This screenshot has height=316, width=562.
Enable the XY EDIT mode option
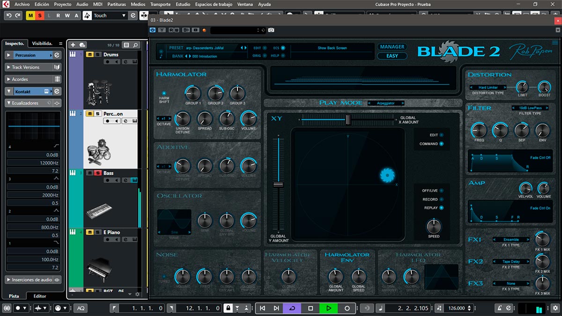441,135
